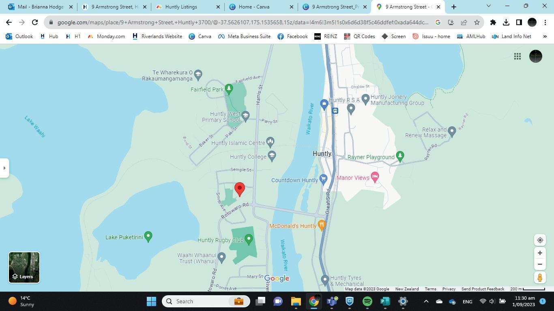
Task: Expand the collapsed Maps side panel
Action: [4, 168]
